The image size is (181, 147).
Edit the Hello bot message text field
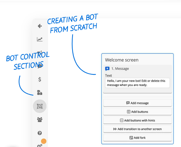[137, 83]
